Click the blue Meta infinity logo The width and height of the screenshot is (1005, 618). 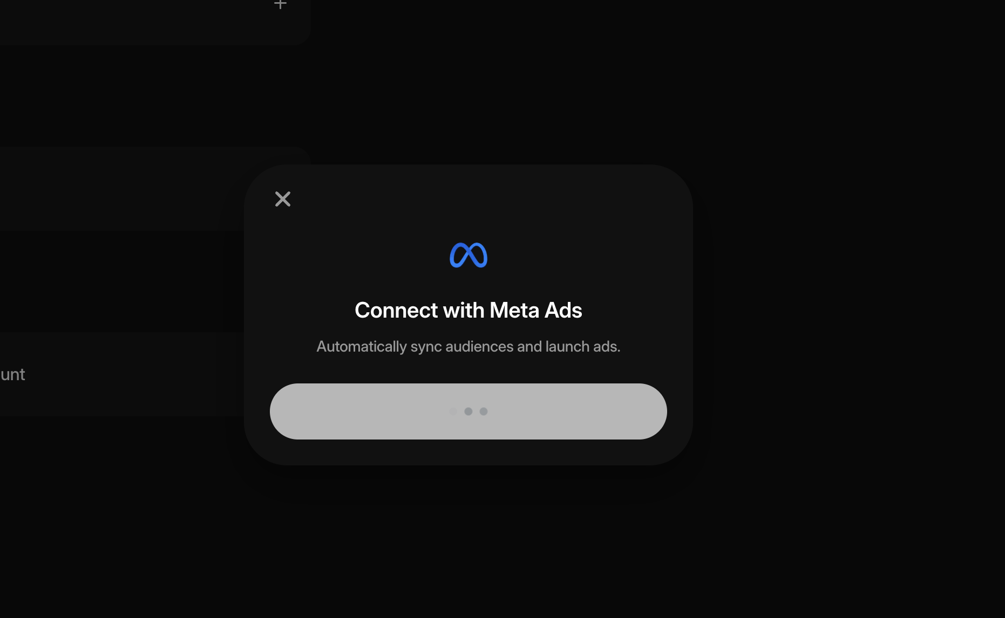(468, 255)
